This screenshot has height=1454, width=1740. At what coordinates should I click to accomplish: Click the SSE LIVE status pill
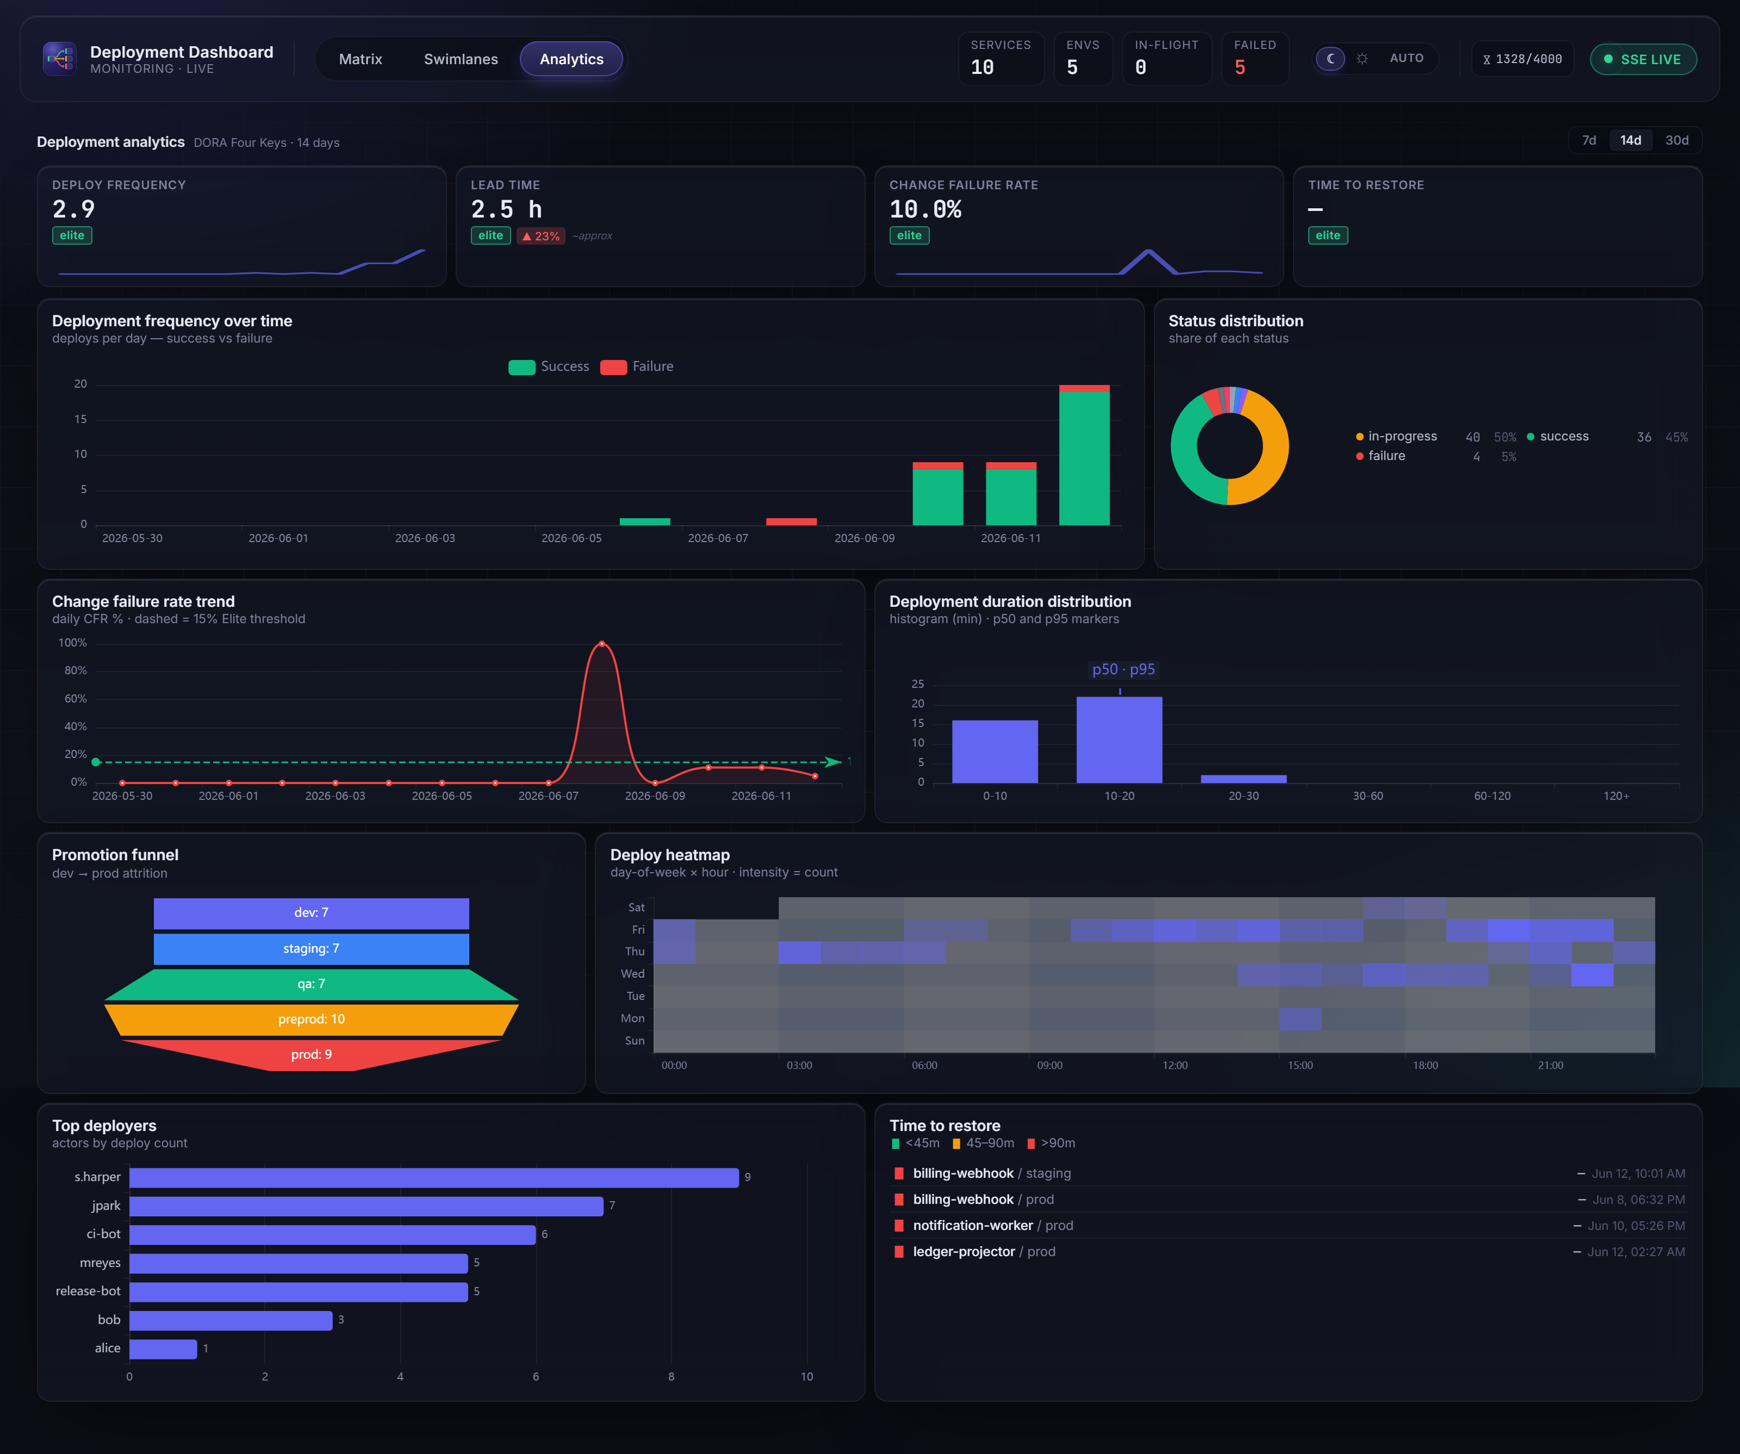coord(1642,59)
